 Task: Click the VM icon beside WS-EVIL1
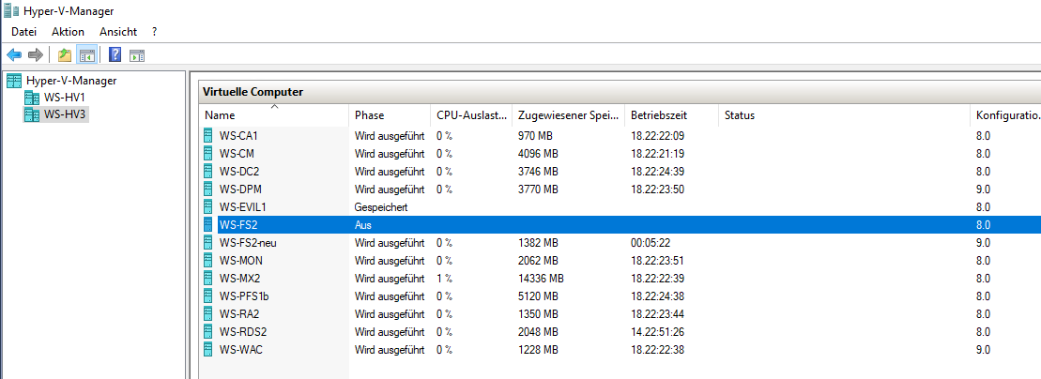pos(208,207)
